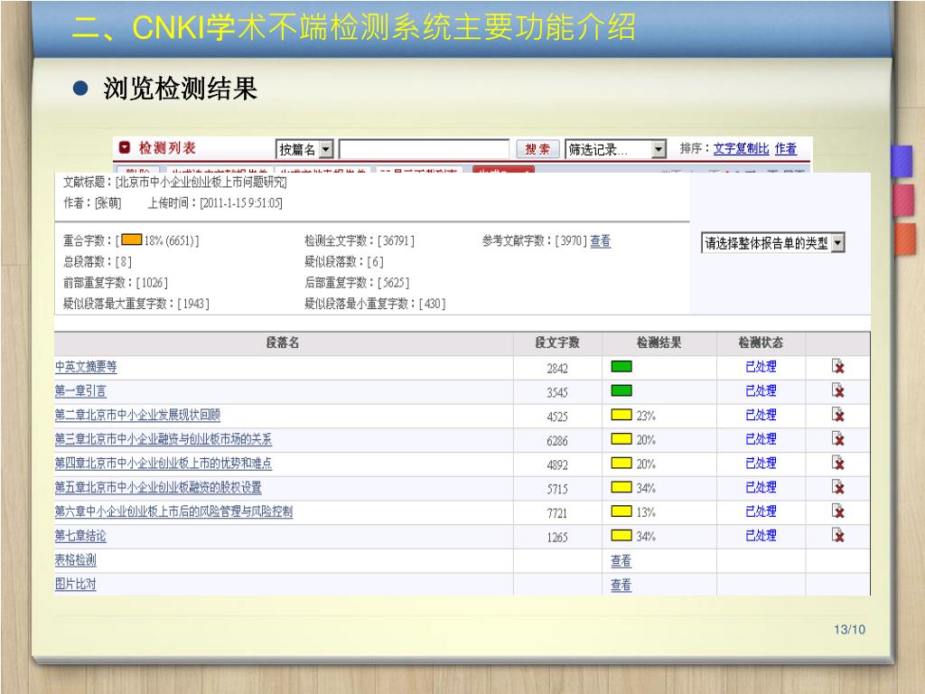Screen dimensions: 925x694
Task: Click the yellow swatch in 第七章结论 row
Action: (621, 535)
